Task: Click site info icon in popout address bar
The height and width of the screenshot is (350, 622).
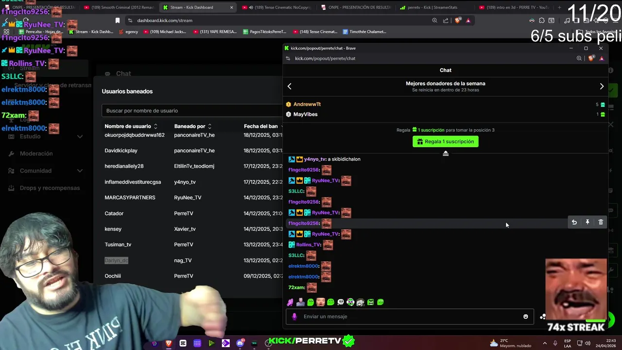Action: click(x=288, y=58)
